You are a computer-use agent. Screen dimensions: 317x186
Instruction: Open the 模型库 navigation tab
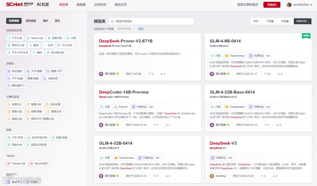point(64,5)
